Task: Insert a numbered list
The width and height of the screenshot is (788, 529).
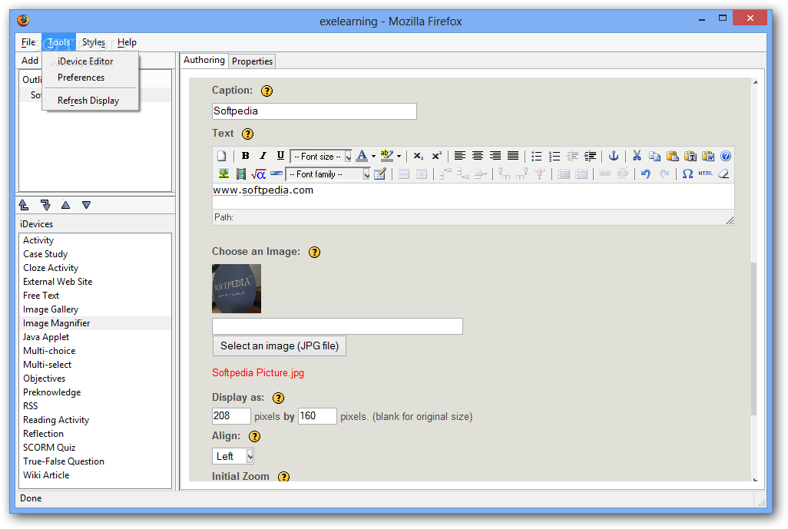Action: tap(555, 156)
